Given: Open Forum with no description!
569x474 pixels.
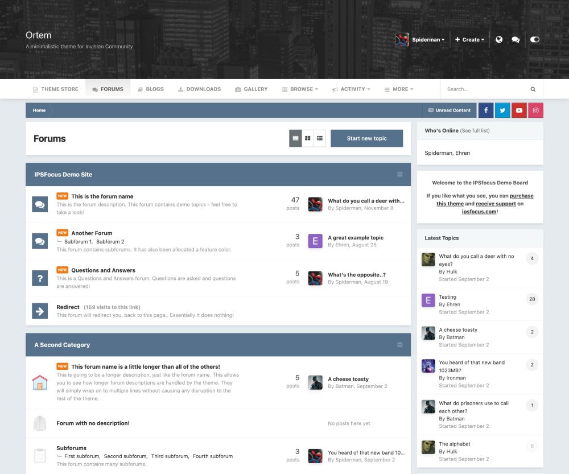Looking at the screenshot, I should click(x=93, y=423).
